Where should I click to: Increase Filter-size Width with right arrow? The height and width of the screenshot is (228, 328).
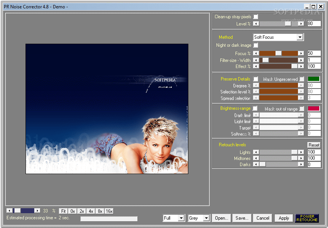(x=301, y=60)
